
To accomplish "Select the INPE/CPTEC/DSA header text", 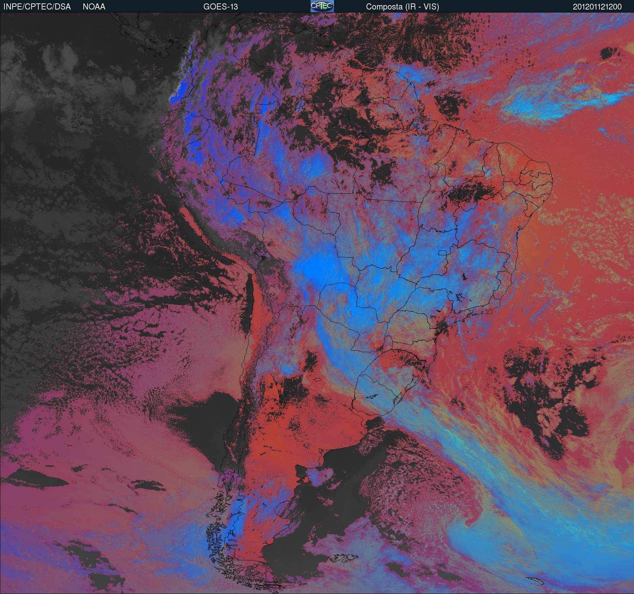I will (x=37, y=7).
